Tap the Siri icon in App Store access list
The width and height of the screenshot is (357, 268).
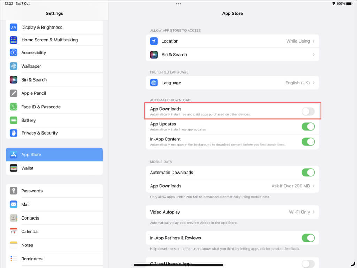coord(154,55)
